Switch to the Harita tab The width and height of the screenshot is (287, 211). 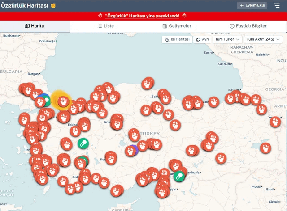point(35,26)
